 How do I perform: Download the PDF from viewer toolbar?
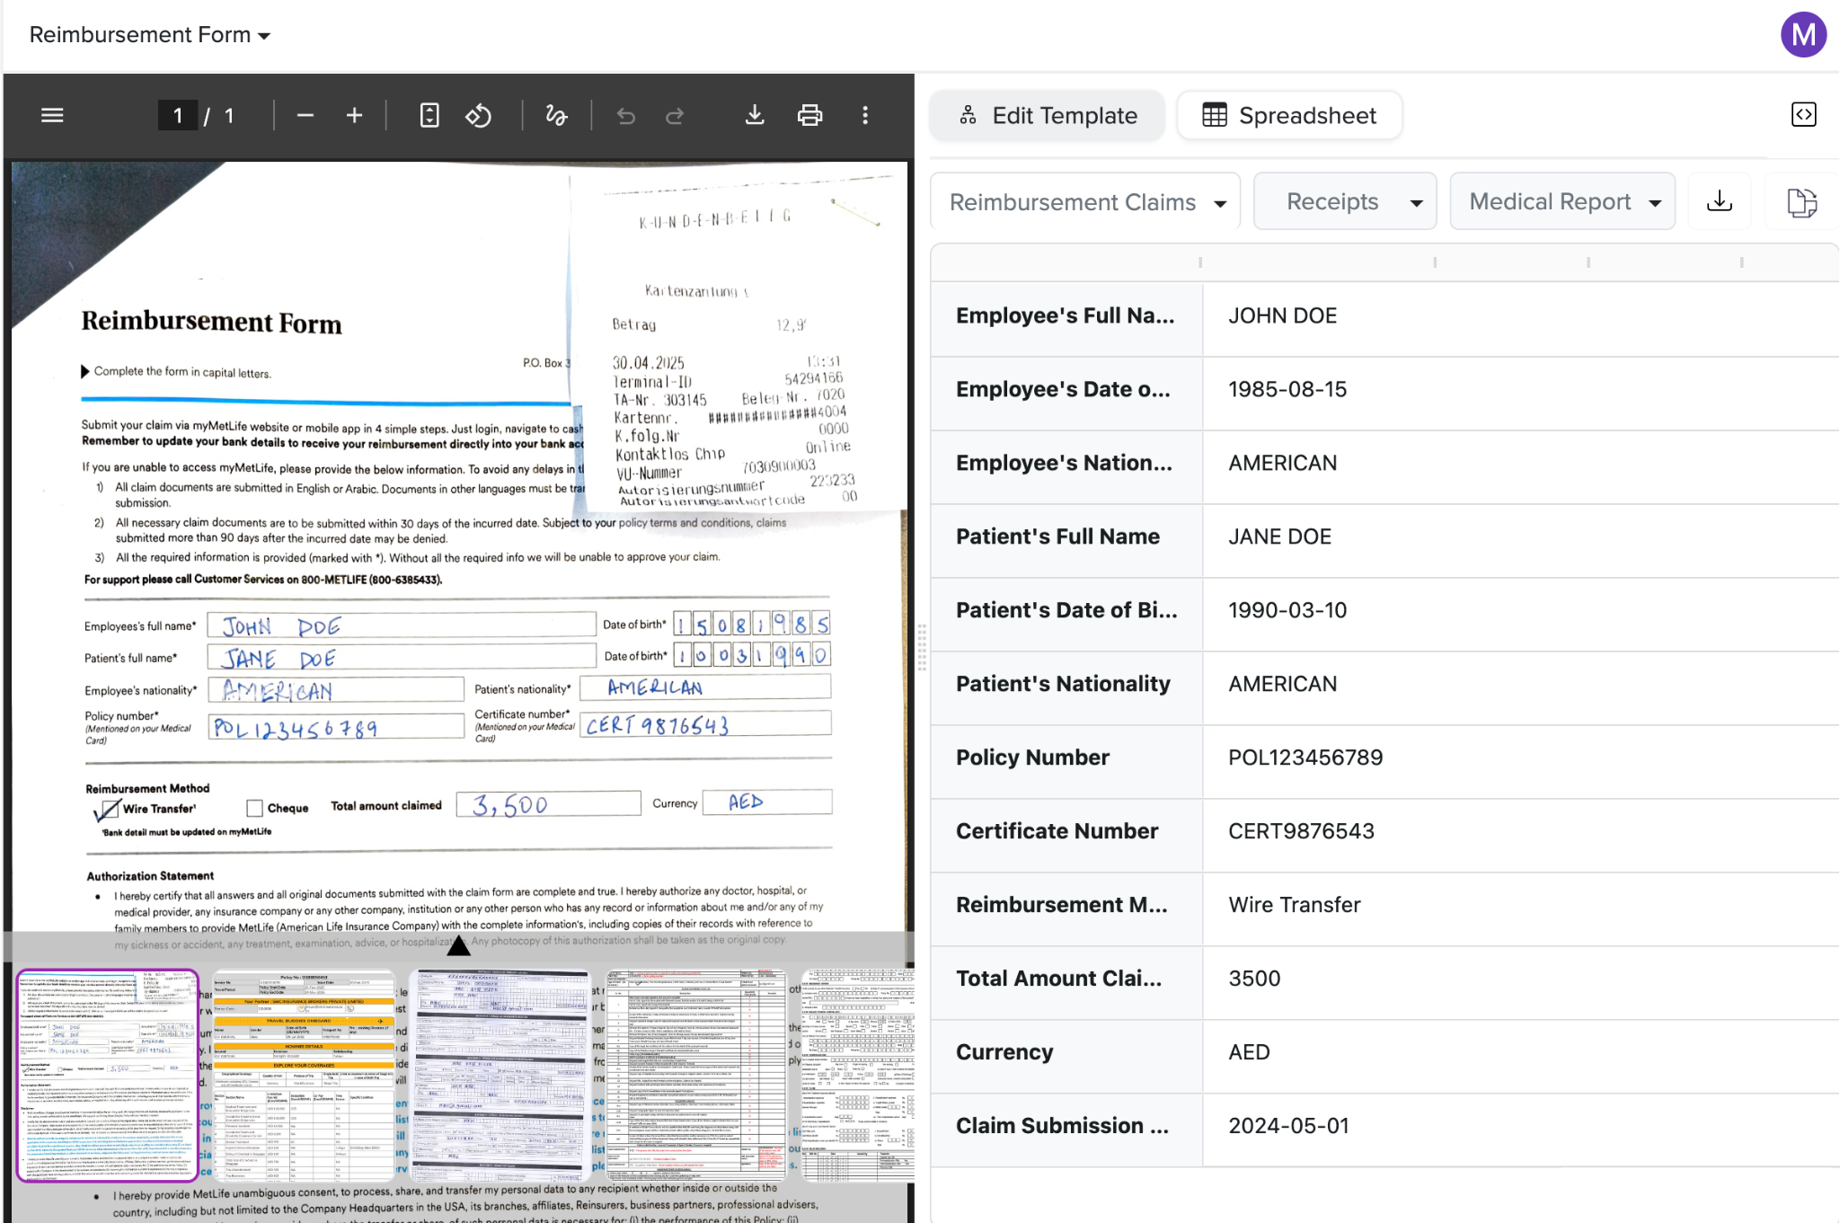755,115
